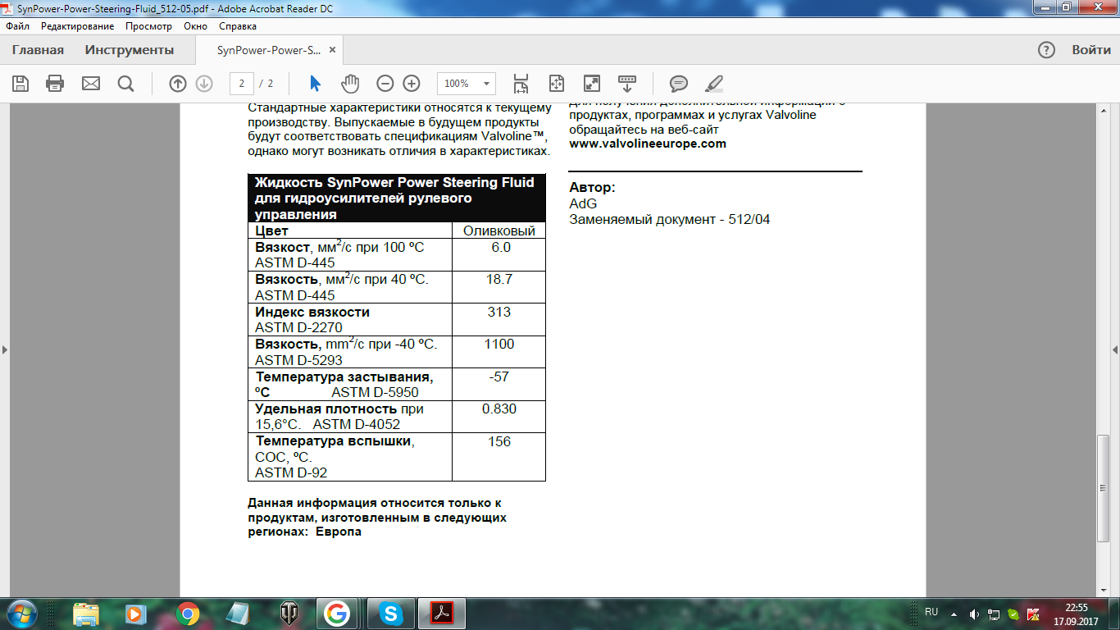Zoom out with the minus button
This screenshot has height=630, width=1120.
coord(385,84)
